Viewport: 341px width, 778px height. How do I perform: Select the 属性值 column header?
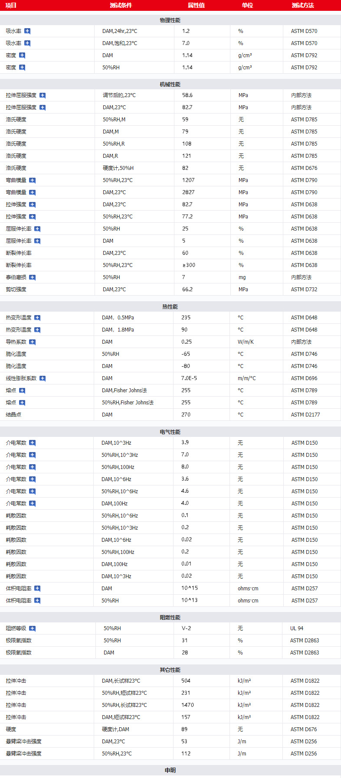tap(196, 5)
